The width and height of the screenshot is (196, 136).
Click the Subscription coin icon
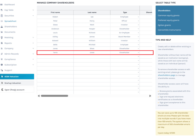[2, 65]
